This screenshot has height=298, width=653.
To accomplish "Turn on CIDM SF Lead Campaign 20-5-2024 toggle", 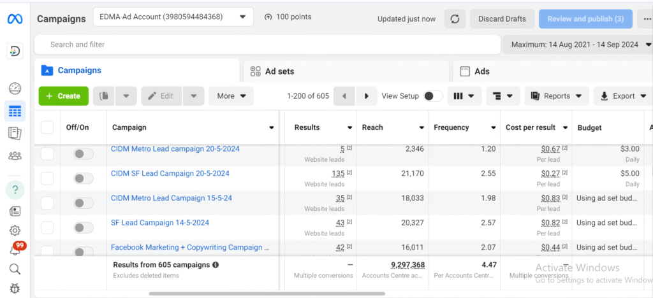I will coord(84,178).
